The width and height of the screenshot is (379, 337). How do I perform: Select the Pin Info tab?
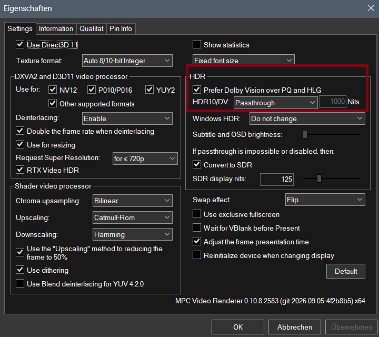click(121, 29)
